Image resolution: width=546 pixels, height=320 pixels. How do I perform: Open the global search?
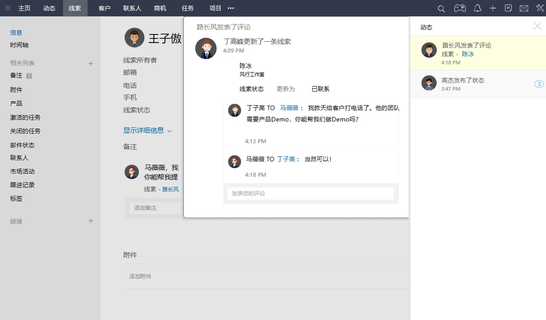coord(441,8)
